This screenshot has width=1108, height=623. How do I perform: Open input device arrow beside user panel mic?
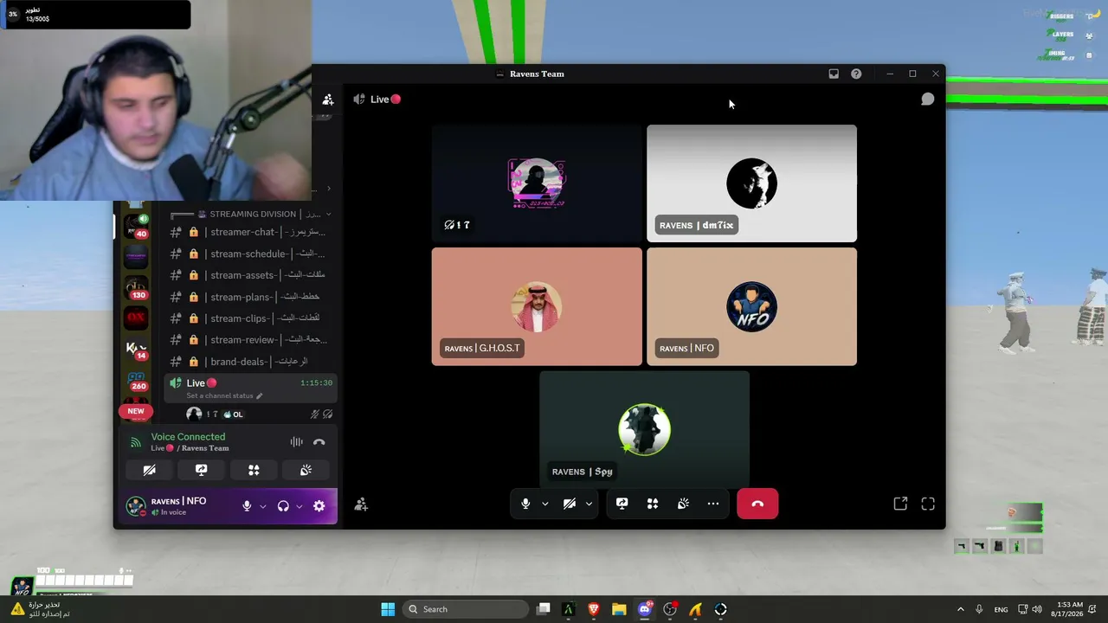(262, 506)
